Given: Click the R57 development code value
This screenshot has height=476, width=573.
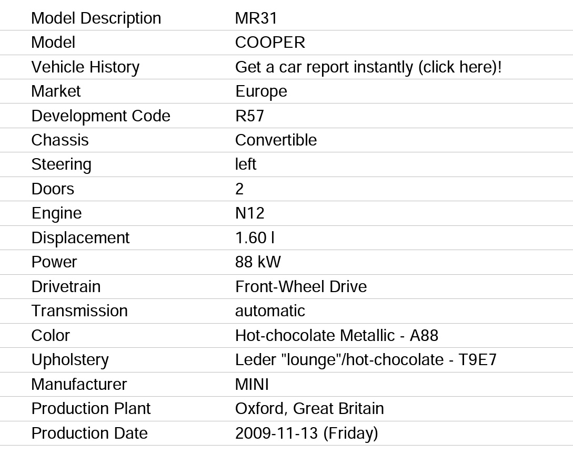Looking at the screenshot, I should tap(249, 116).
